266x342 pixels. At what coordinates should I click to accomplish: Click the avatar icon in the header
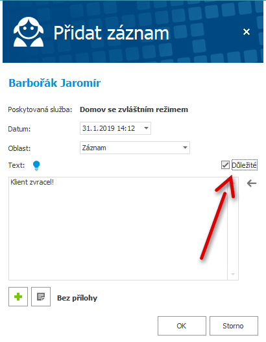pyautogui.click(x=29, y=32)
